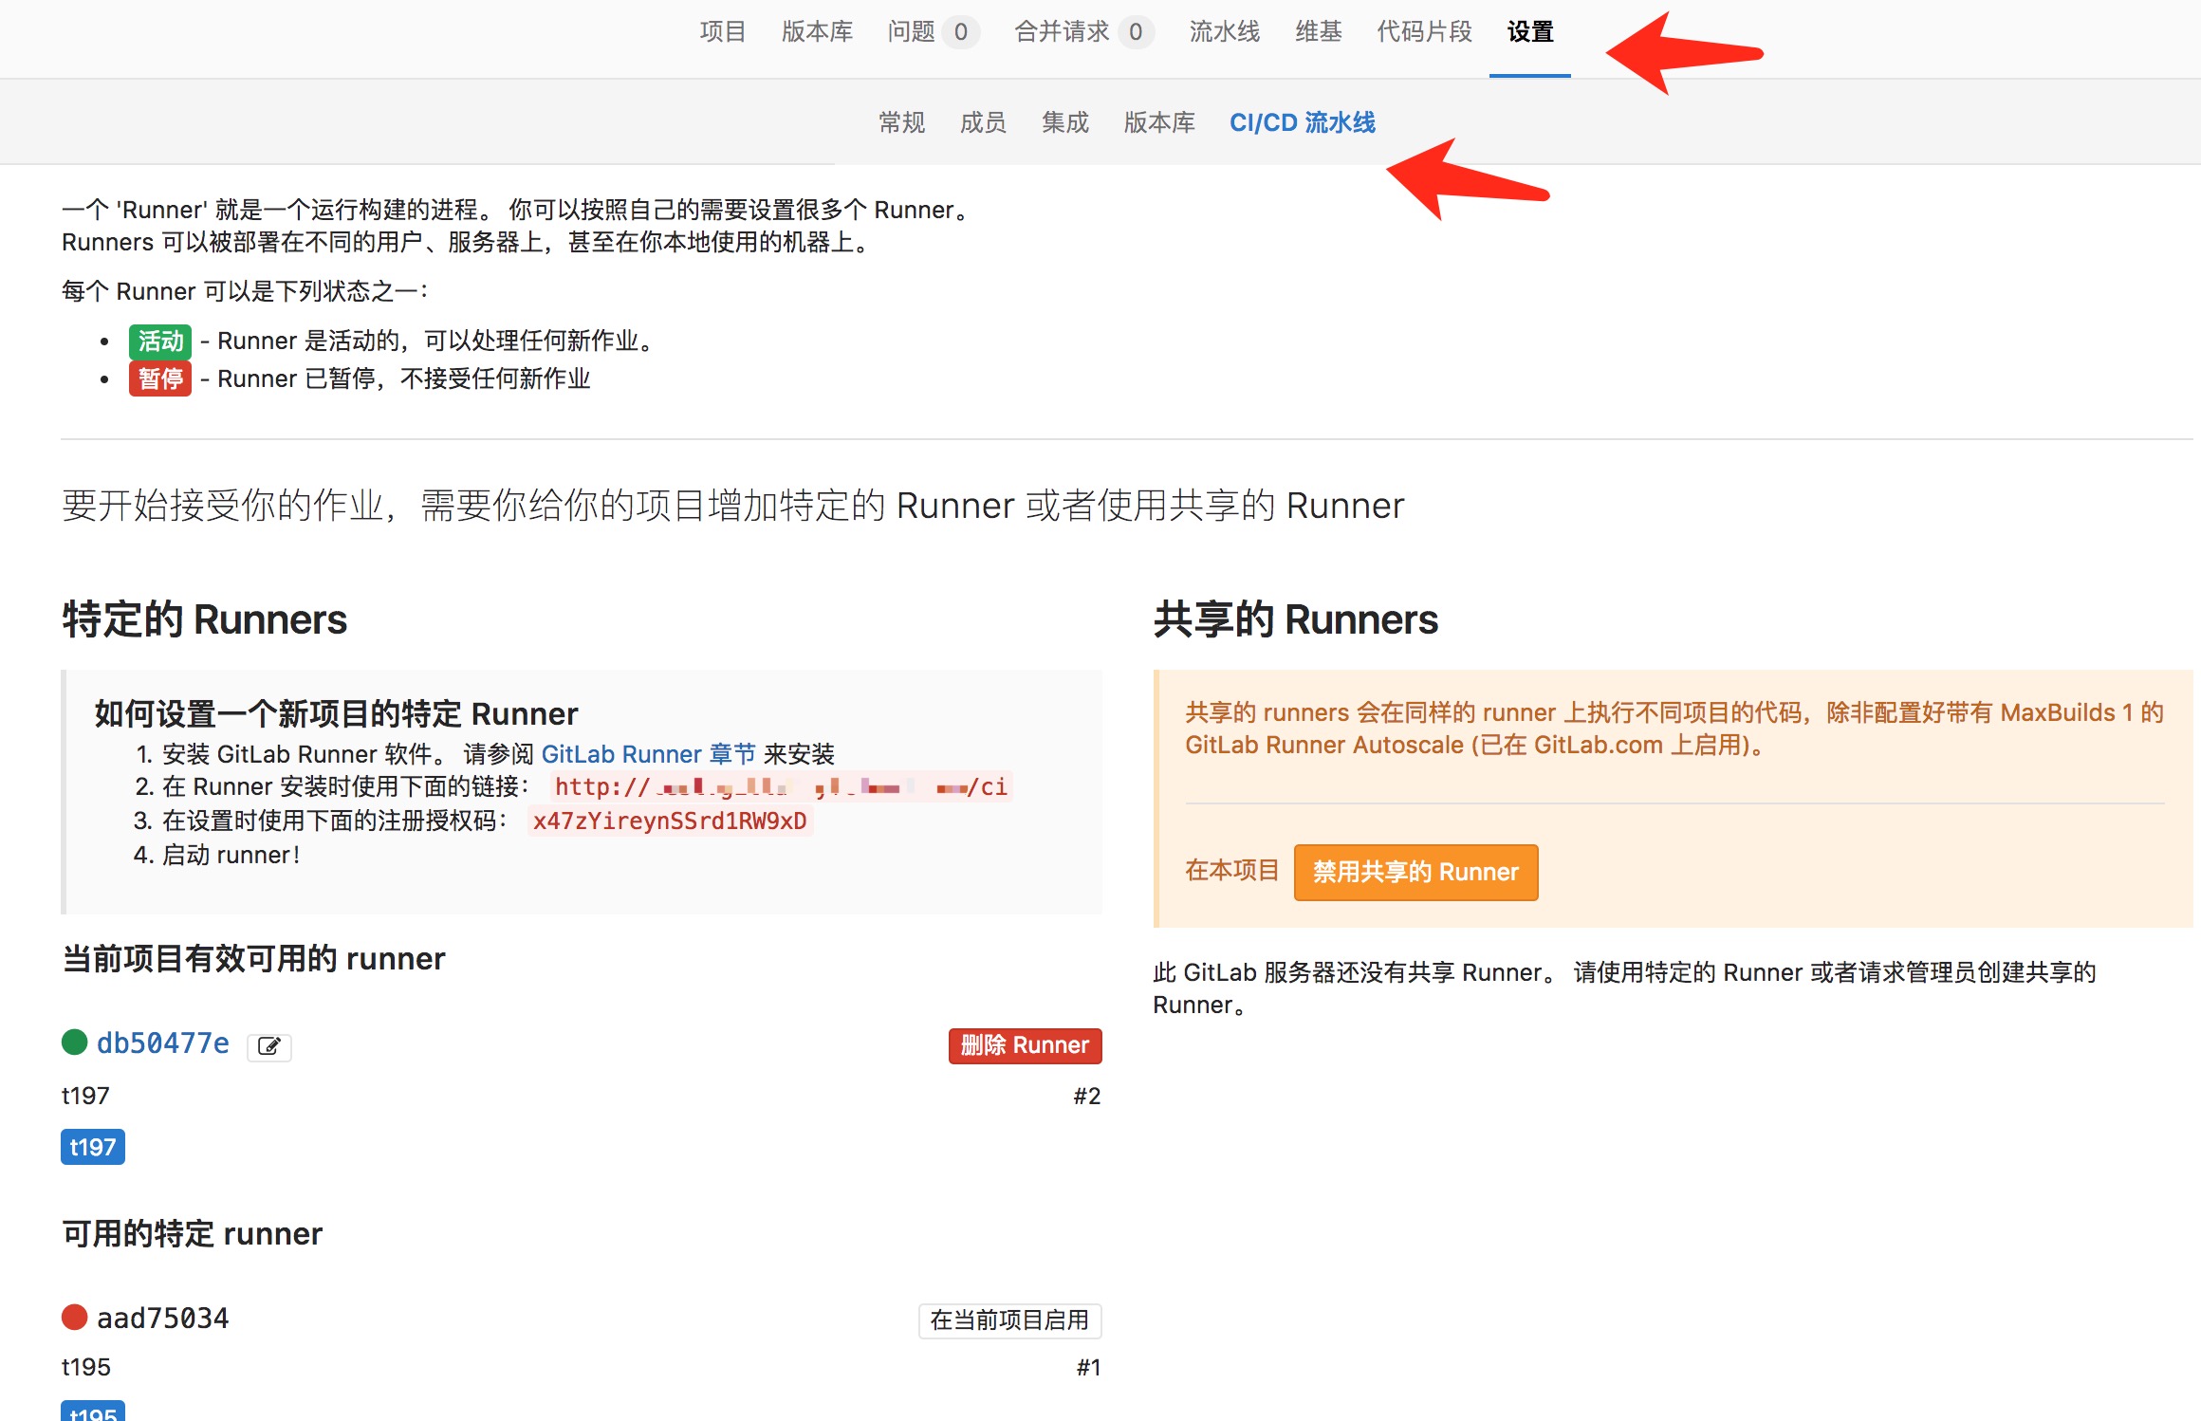Click 在当前项目启用 button for aad75034
Viewport: 2201px width, 1421px height.
click(x=1009, y=1320)
